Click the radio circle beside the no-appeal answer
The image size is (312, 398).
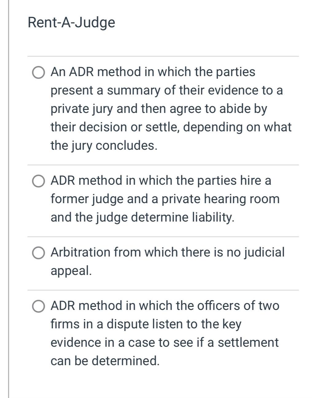[x=38, y=253]
